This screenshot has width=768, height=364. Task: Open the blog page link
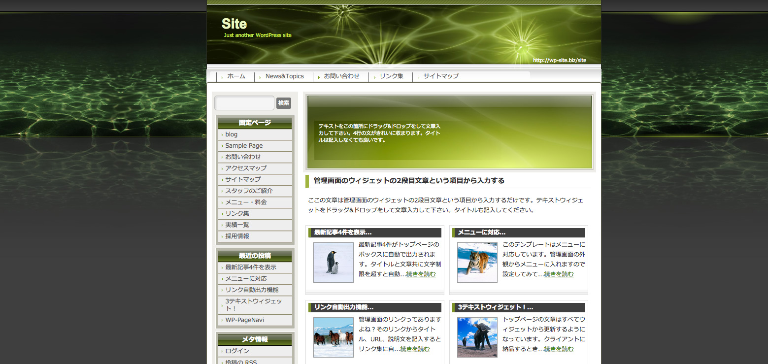coord(255,134)
